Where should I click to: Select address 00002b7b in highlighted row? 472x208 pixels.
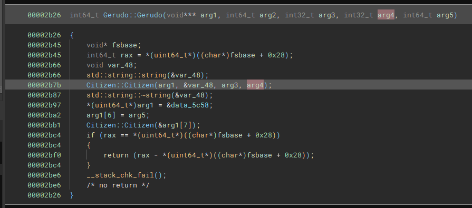tap(44, 85)
